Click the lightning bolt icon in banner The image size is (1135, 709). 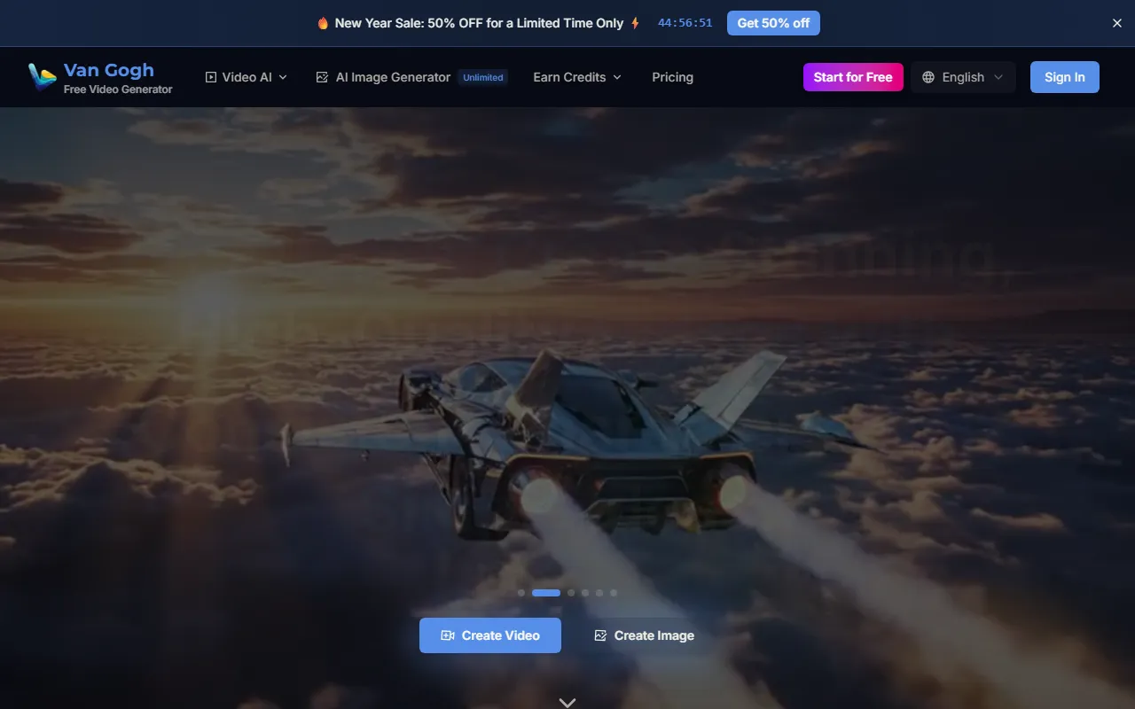pos(635,23)
